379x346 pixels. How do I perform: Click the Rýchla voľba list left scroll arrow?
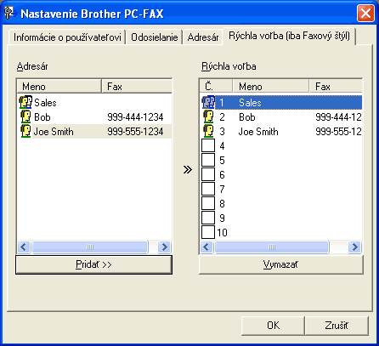click(x=206, y=247)
